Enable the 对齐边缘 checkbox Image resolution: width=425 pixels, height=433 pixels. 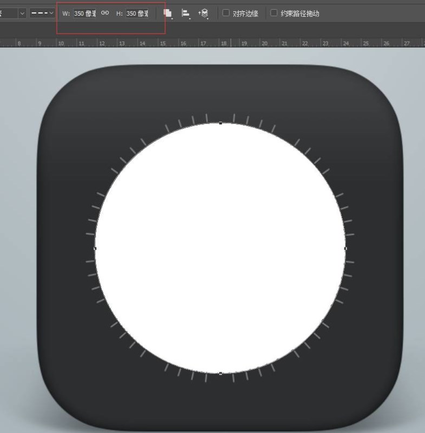point(226,13)
